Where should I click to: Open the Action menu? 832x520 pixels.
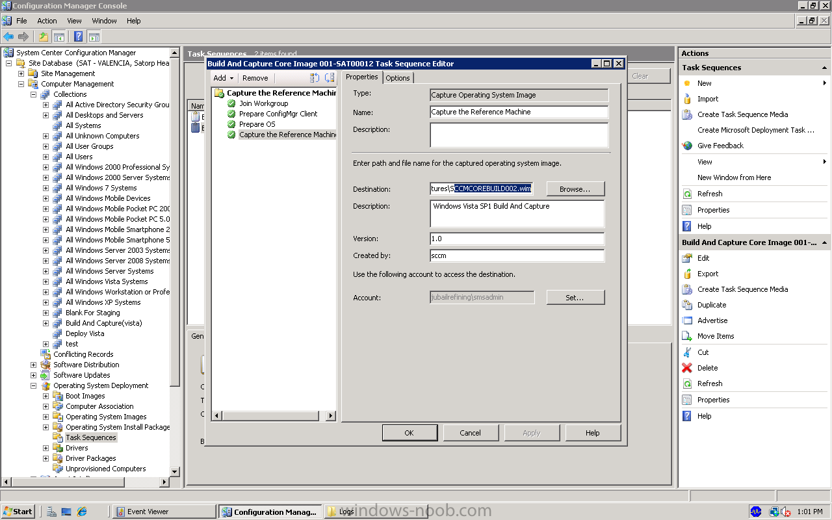click(x=47, y=21)
